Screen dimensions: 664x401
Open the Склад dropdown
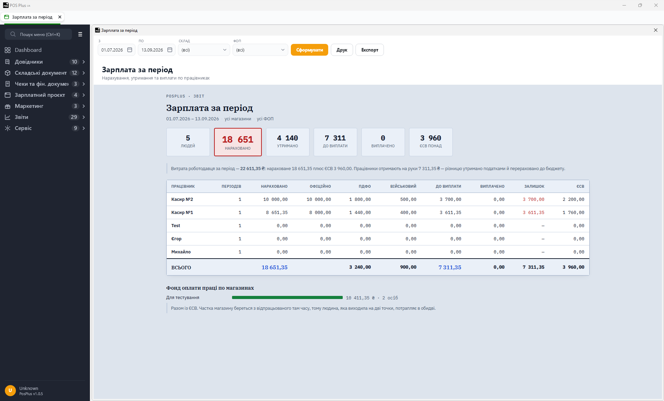[204, 50]
